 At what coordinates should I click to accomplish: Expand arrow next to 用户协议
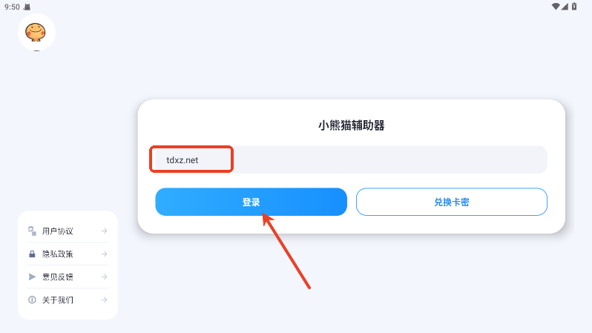point(105,231)
